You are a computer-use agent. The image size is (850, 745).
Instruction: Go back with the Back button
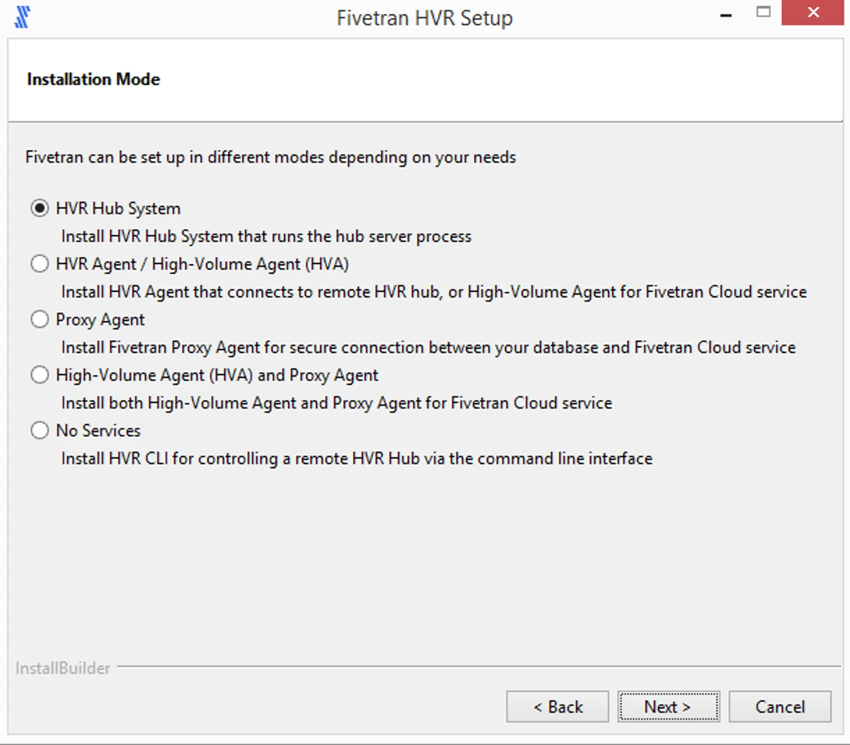pyautogui.click(x=557, y=707)
